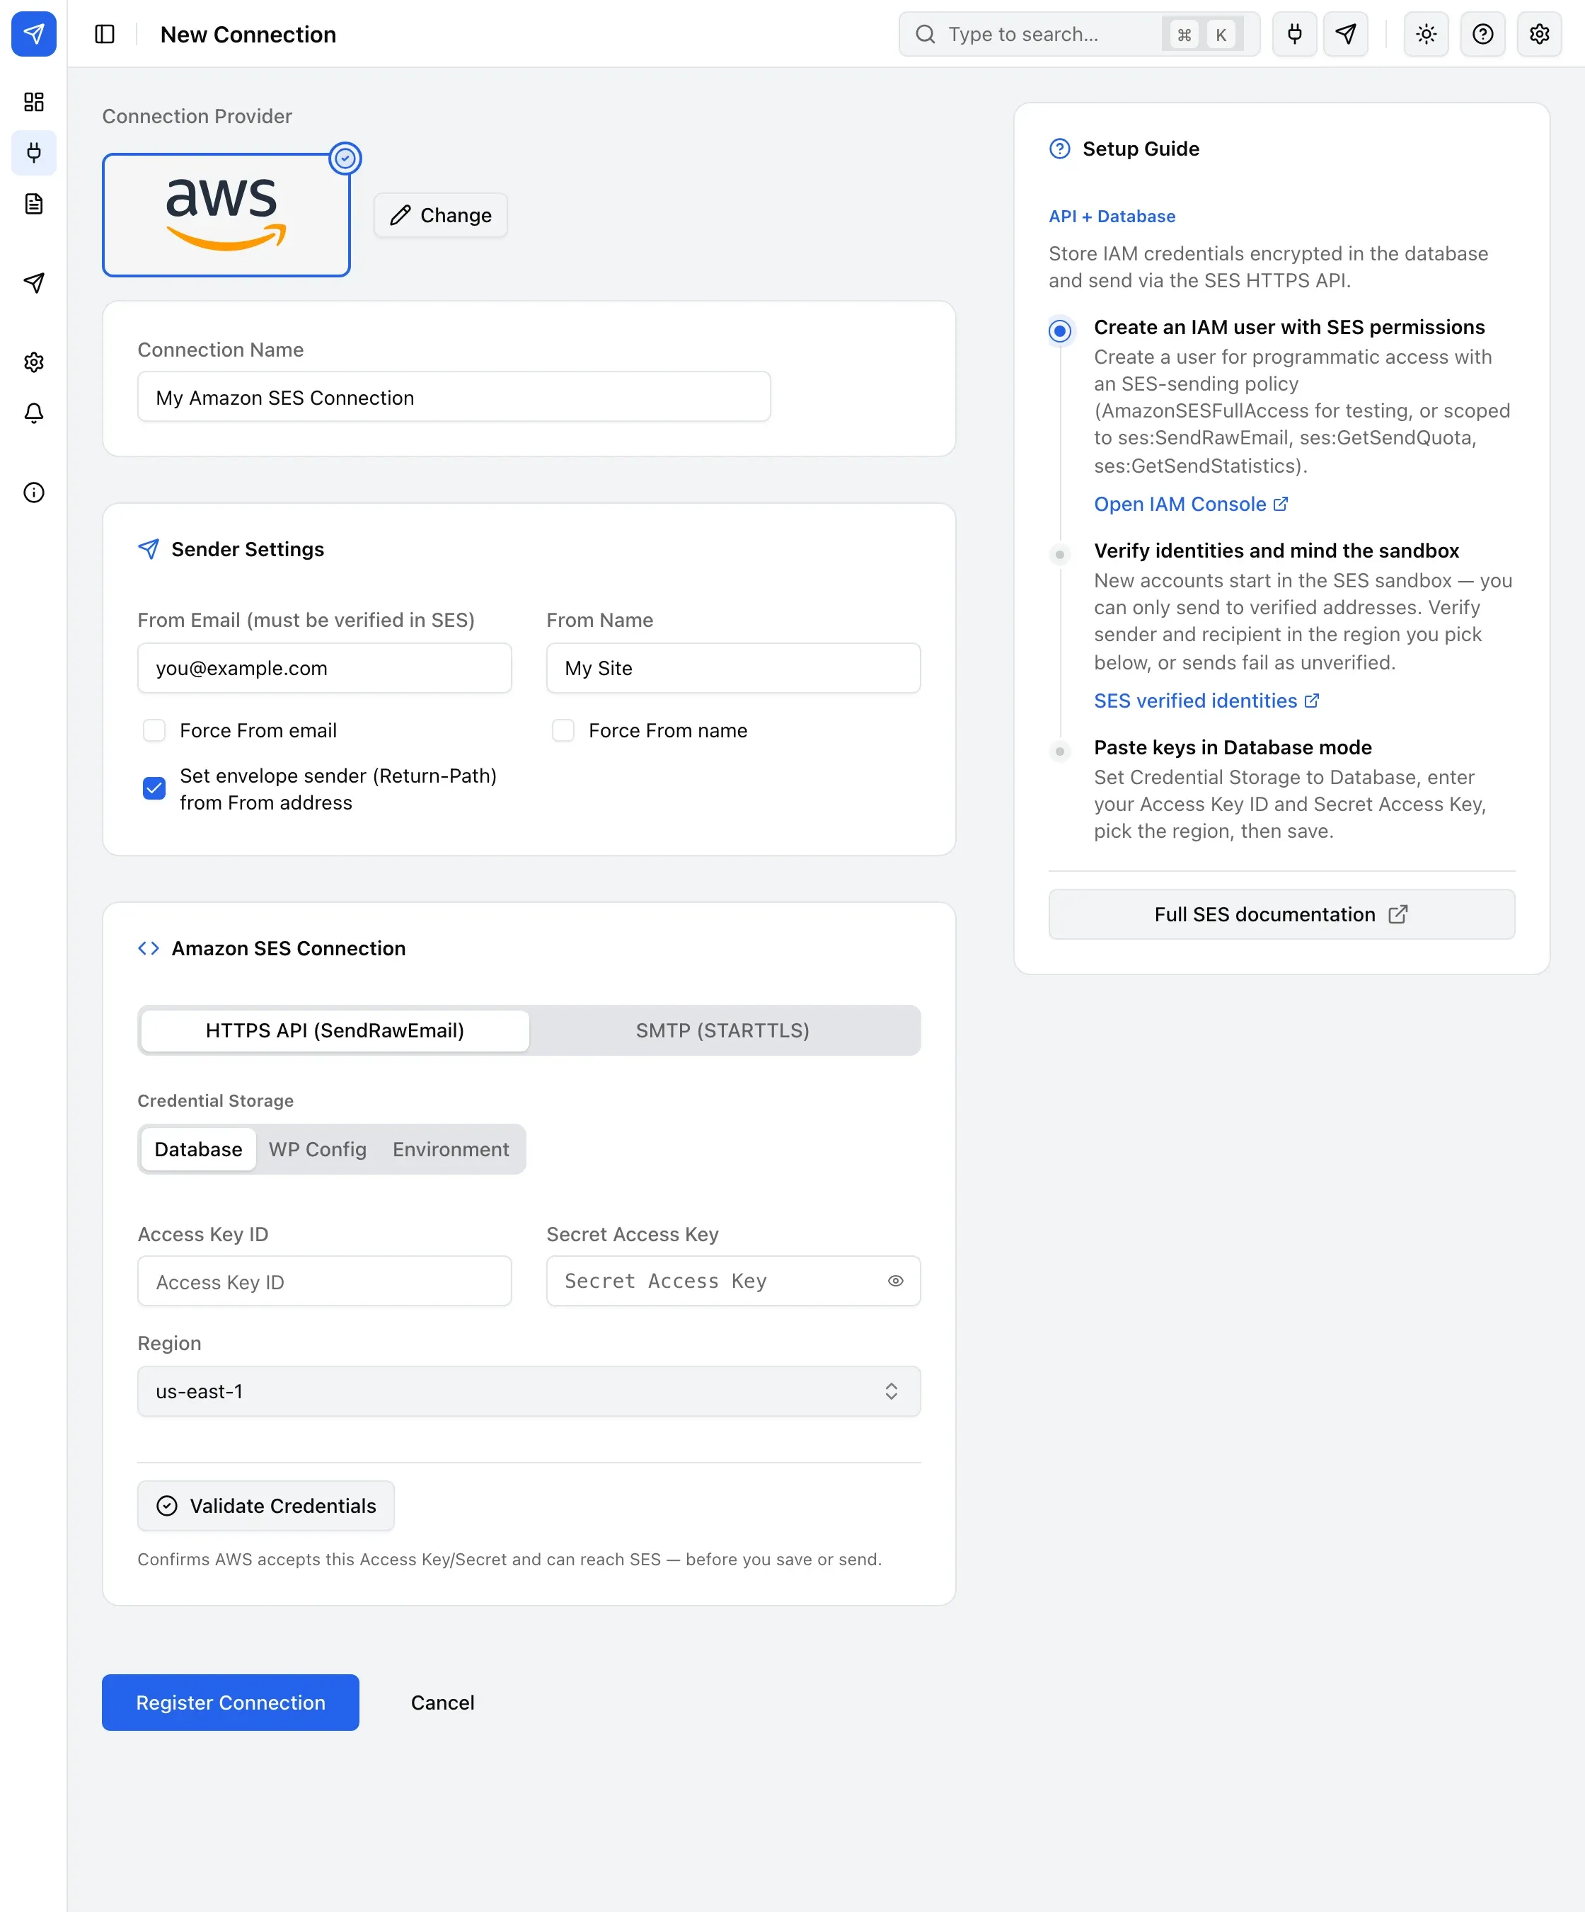
Task: Click the From Name field
Action: 733,668
